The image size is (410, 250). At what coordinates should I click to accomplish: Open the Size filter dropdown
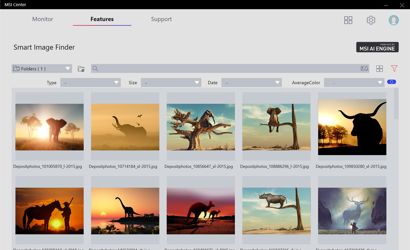pos(171,83)
